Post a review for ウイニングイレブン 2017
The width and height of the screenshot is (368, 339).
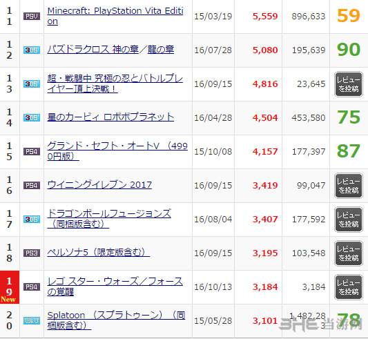pyautogui.click(x=349, y=186)
